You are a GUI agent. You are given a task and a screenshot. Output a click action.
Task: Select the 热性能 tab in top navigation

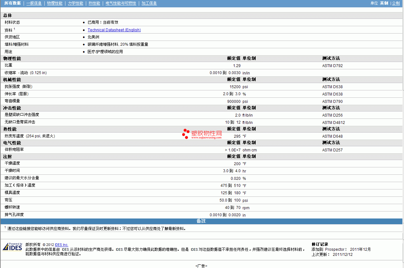tap(94, 3)
